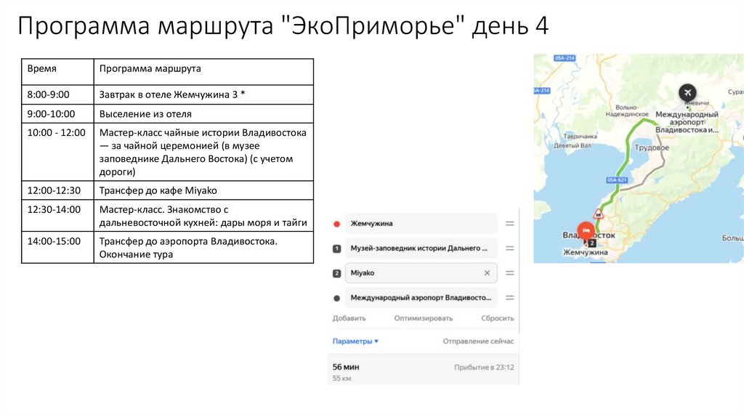Click the red hotel pin on the map
Screen dimensions: 744x417
(x=586, y=230)
